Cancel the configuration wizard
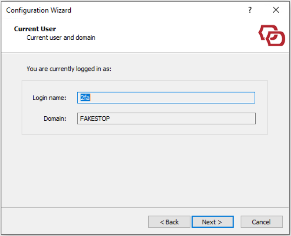Image resolution: width=291 pixels, height=236 pixels. coord(261,222)
